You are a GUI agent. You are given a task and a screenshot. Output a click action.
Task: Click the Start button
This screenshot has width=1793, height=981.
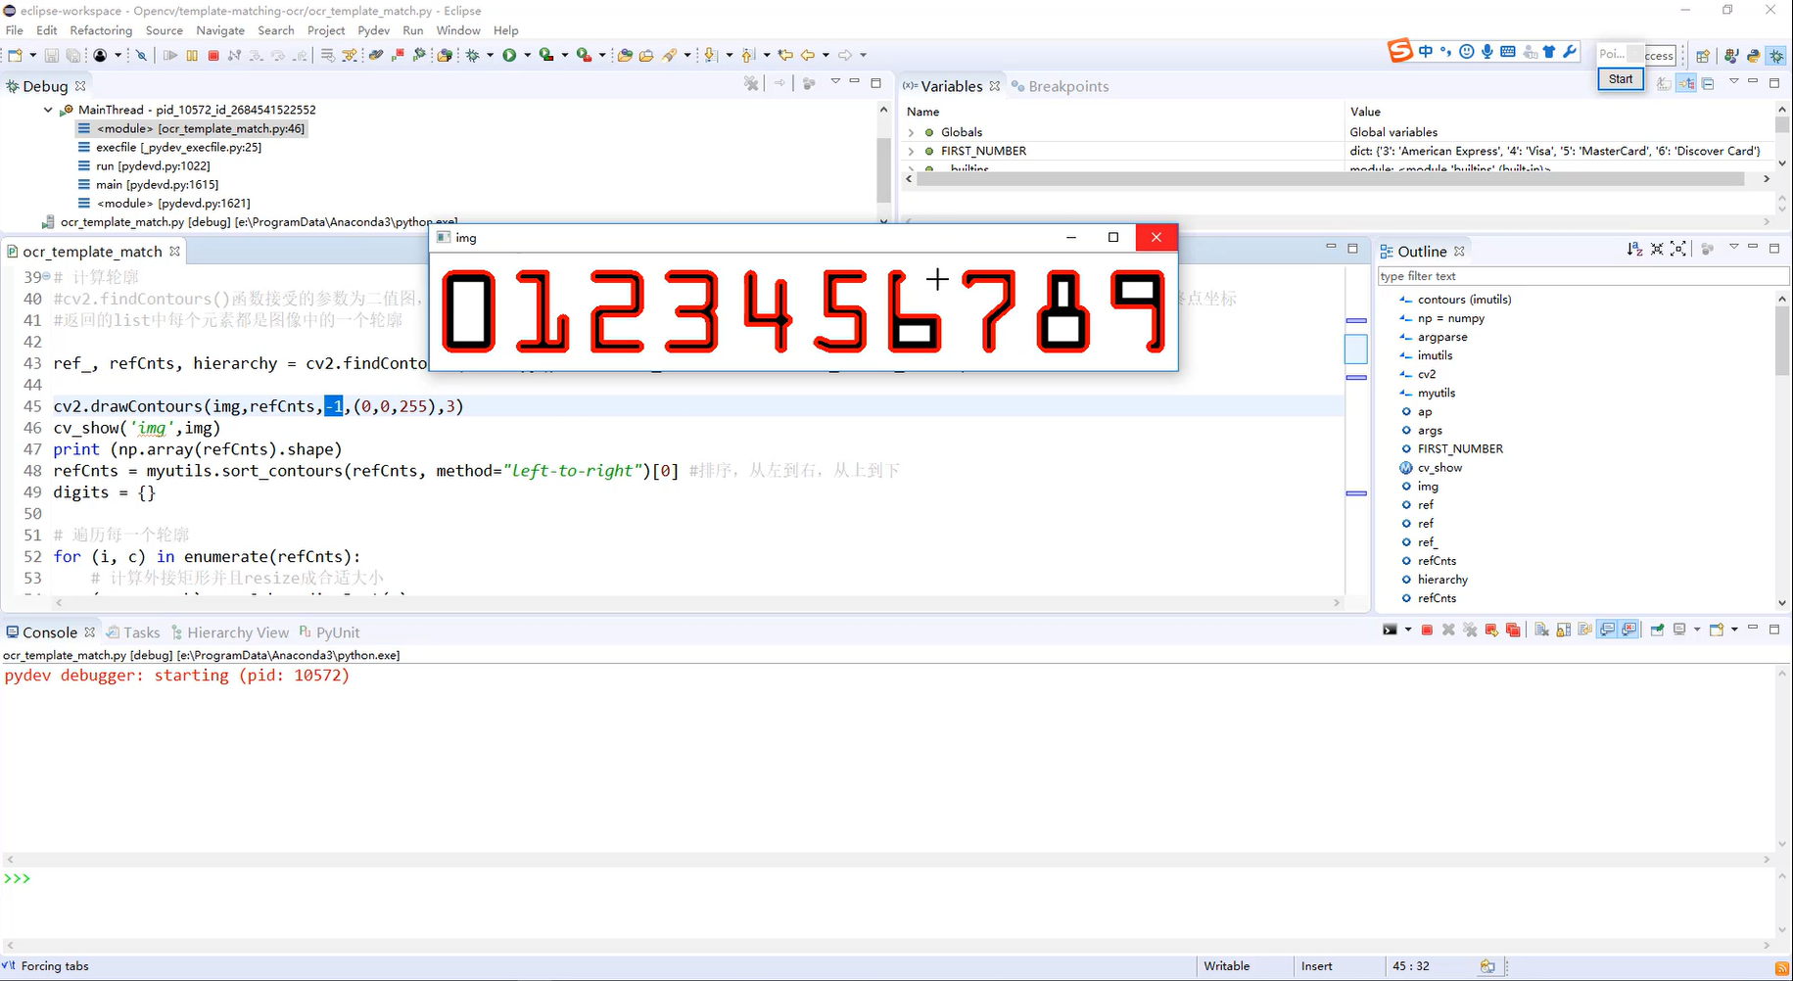(x=1621, y=79)
